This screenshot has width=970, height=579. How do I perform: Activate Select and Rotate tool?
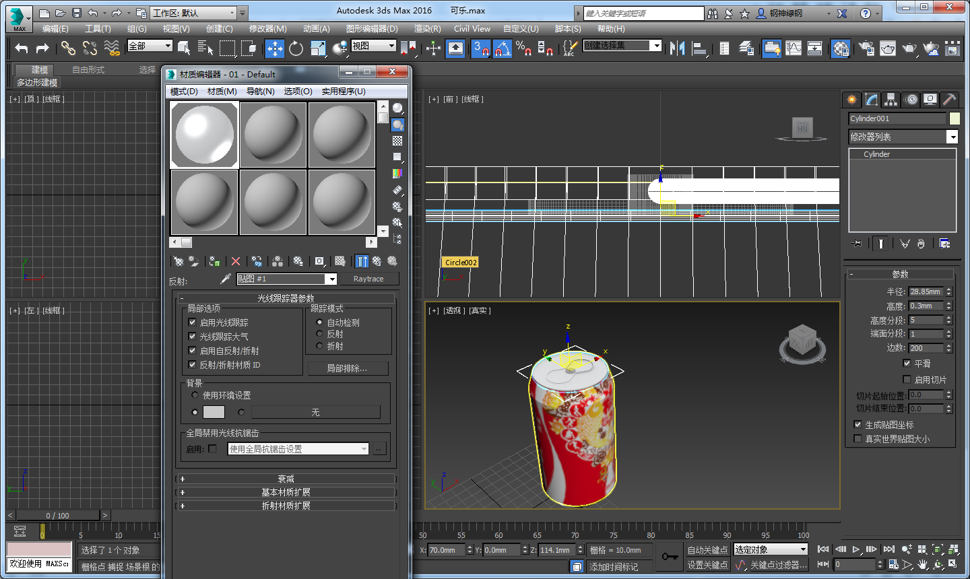pyautogui.click(x=296, y=48)
